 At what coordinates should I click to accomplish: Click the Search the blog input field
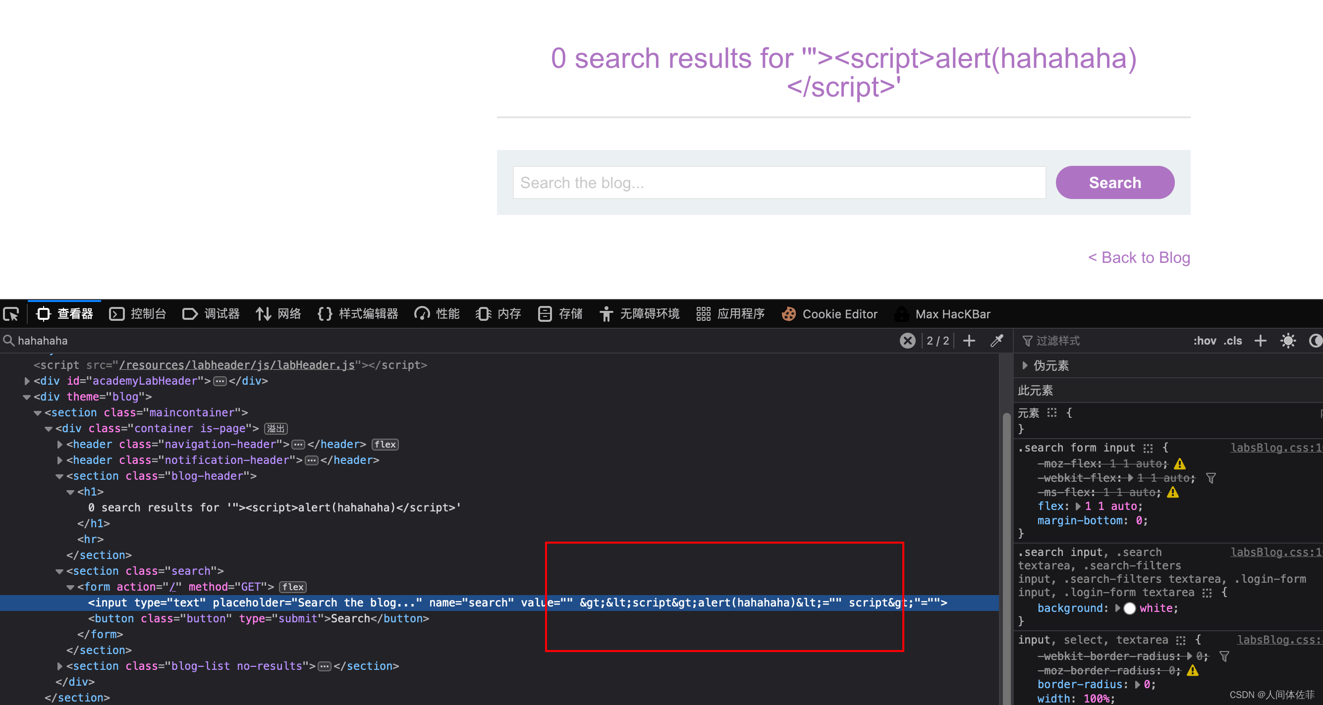[778, 183]
